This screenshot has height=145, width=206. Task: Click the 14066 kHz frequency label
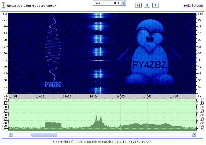(147, 96)
